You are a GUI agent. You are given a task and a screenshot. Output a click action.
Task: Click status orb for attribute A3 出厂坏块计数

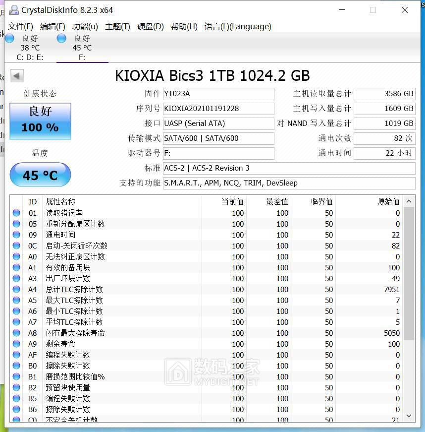click(16, 278)
